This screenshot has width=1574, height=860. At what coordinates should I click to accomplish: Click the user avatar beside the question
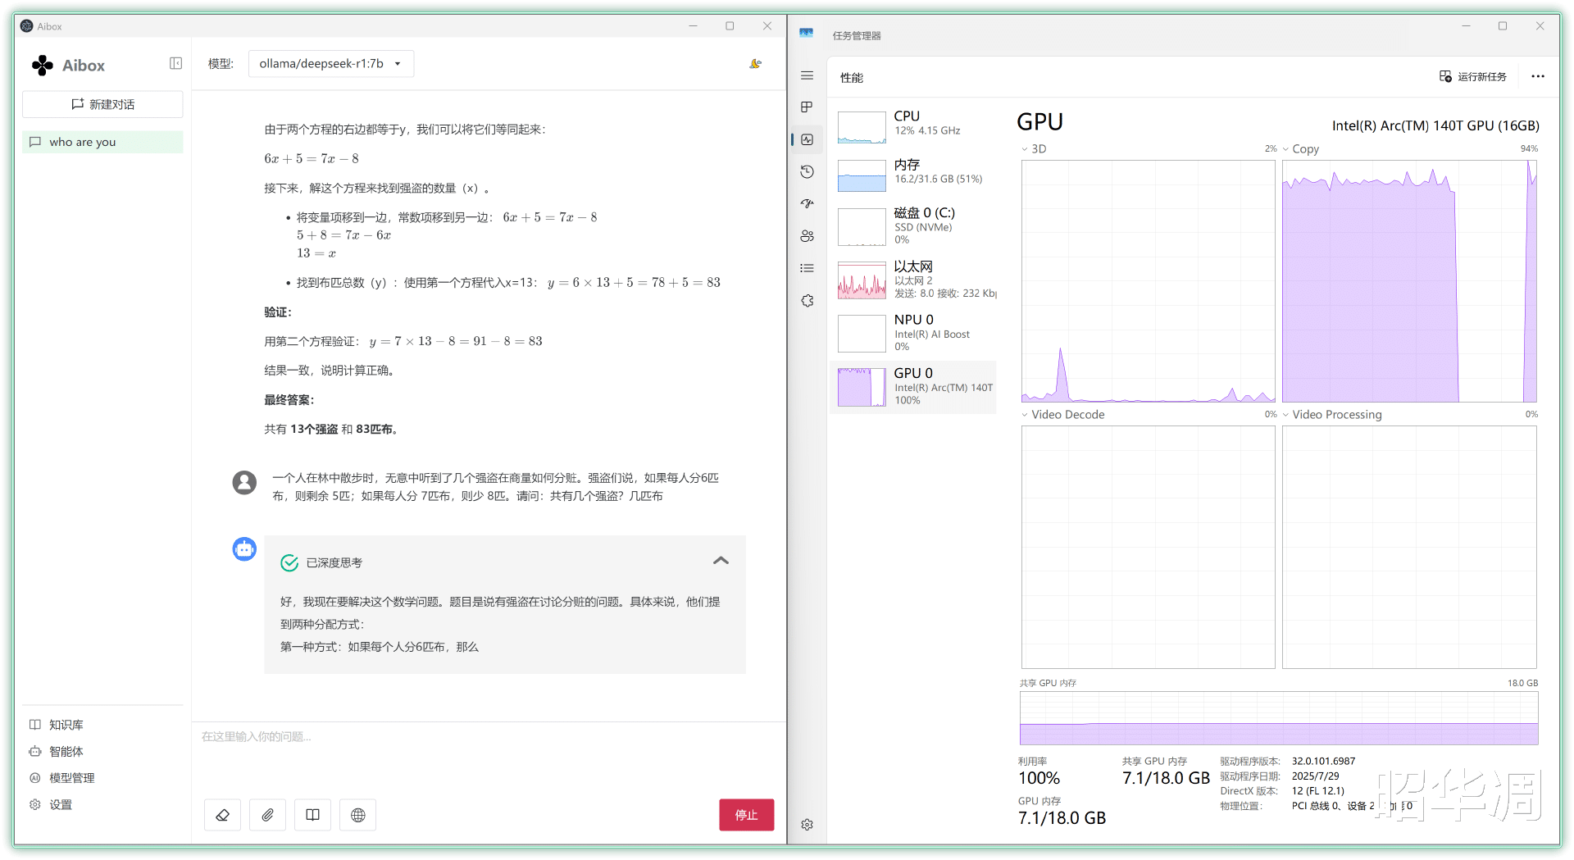pyautogui.click(x=244, y=482)
